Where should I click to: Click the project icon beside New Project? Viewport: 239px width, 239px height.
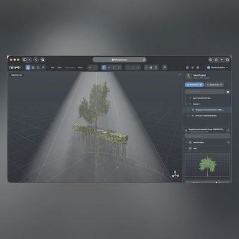(188, 76)
